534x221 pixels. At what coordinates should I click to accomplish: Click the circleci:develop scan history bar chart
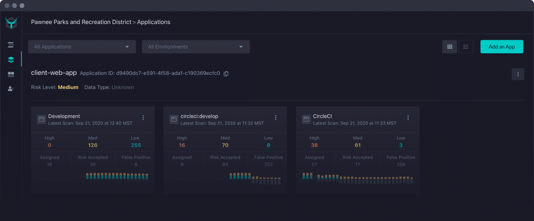(x=255, y=178)
